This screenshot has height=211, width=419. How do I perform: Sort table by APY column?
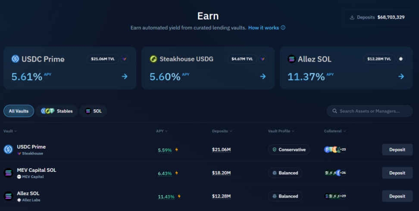162,131
